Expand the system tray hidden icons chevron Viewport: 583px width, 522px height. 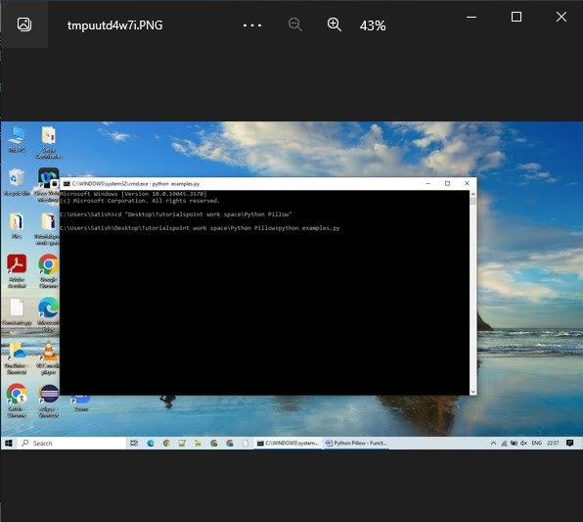coord(493,443)
